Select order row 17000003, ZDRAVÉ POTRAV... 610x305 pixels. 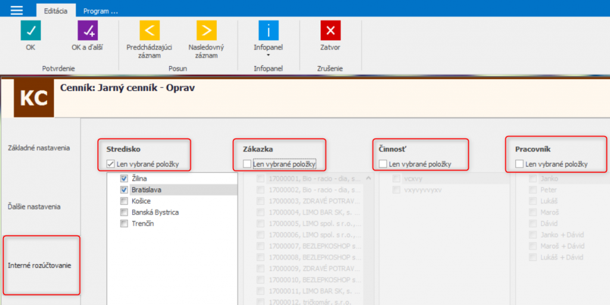(315, 201)
